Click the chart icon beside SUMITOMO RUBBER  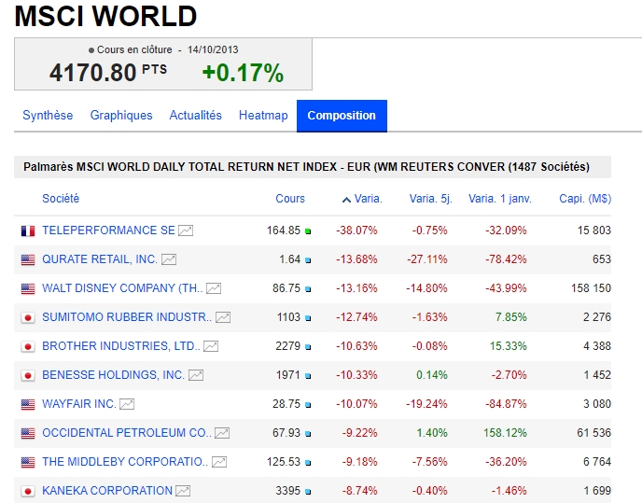click(x=223, y=317)
